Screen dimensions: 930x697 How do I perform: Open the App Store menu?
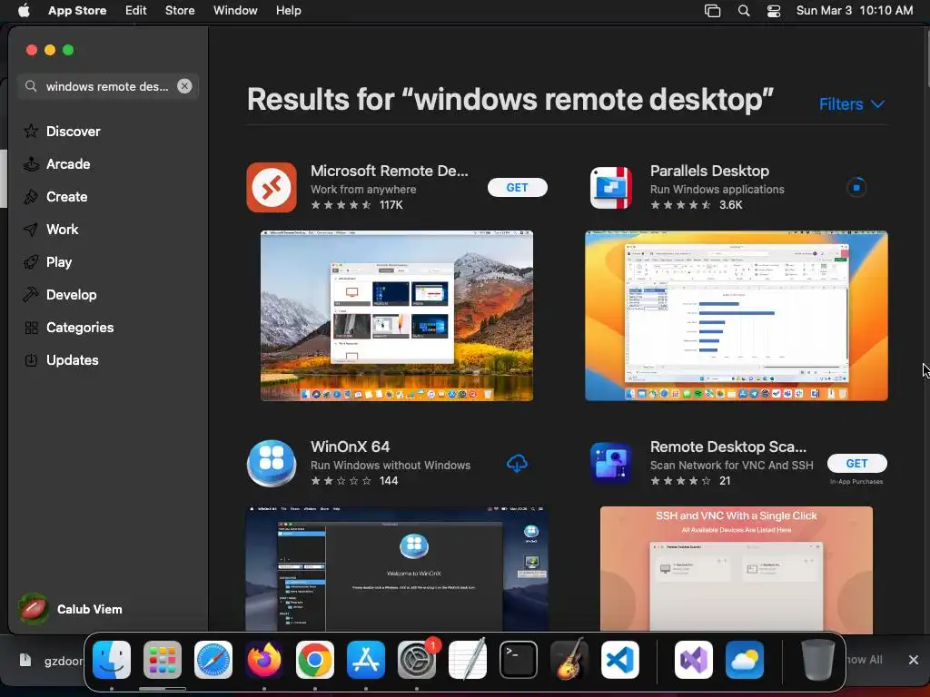pos(77,11)
